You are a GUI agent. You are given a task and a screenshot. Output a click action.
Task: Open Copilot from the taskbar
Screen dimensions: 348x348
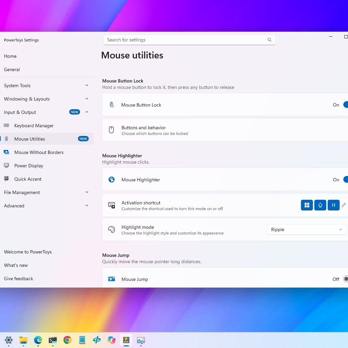click(x=112, y=340)
